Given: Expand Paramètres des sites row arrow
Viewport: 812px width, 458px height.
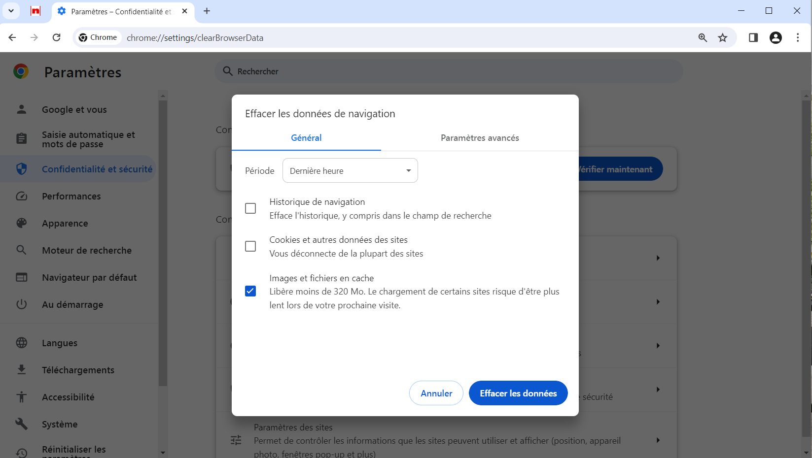Looking at the screenshot, I should pos(658,440).
